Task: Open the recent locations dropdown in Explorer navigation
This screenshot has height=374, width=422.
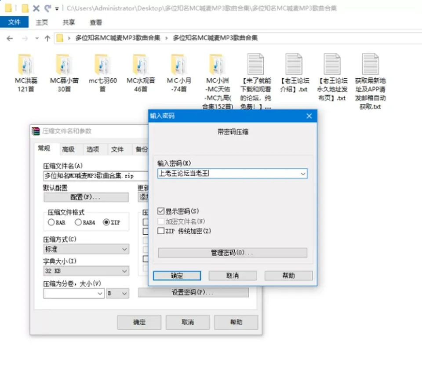Action: pyautogui.click(x=37, y=38)
